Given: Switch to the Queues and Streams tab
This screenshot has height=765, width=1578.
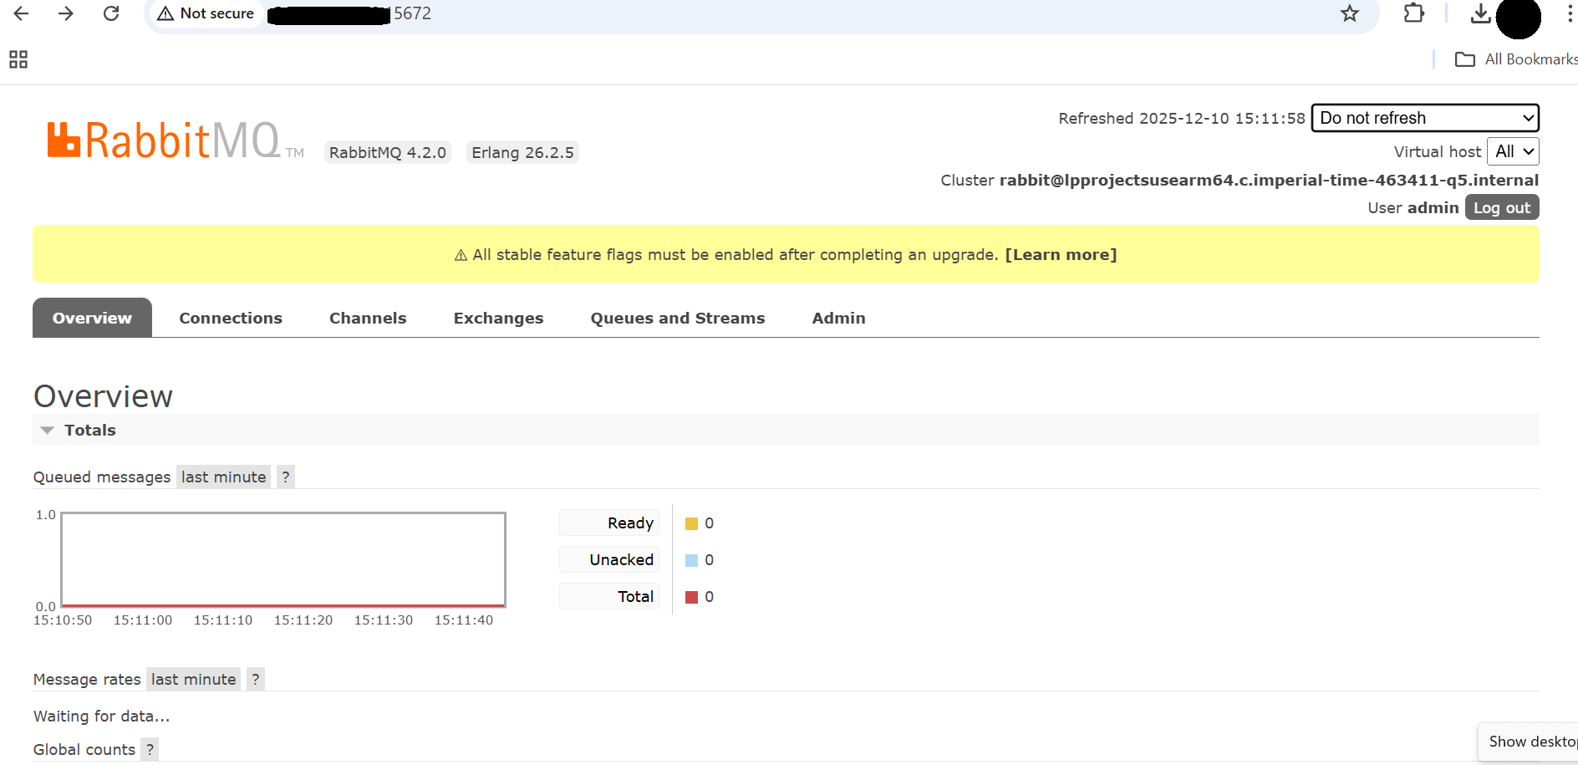Looking at the screenshot, I should (x=677, y=318).
